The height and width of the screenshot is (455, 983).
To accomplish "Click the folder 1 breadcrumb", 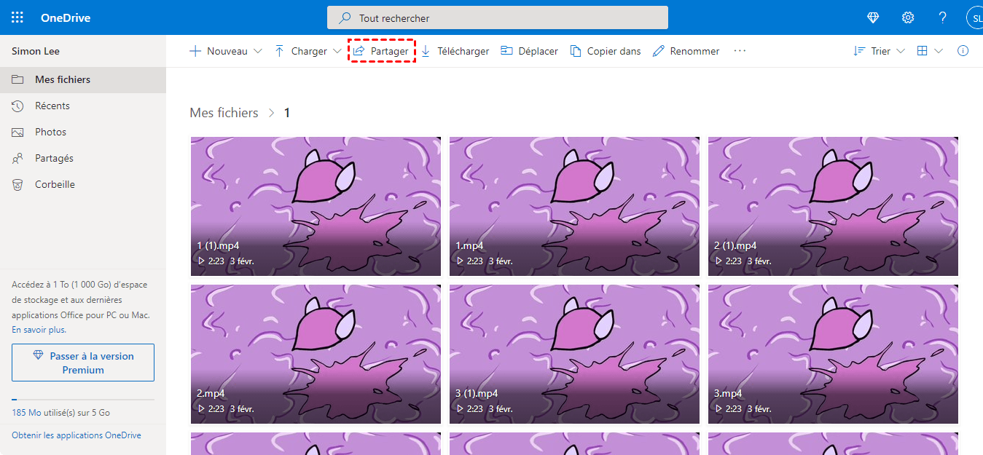I will point(287,113).
